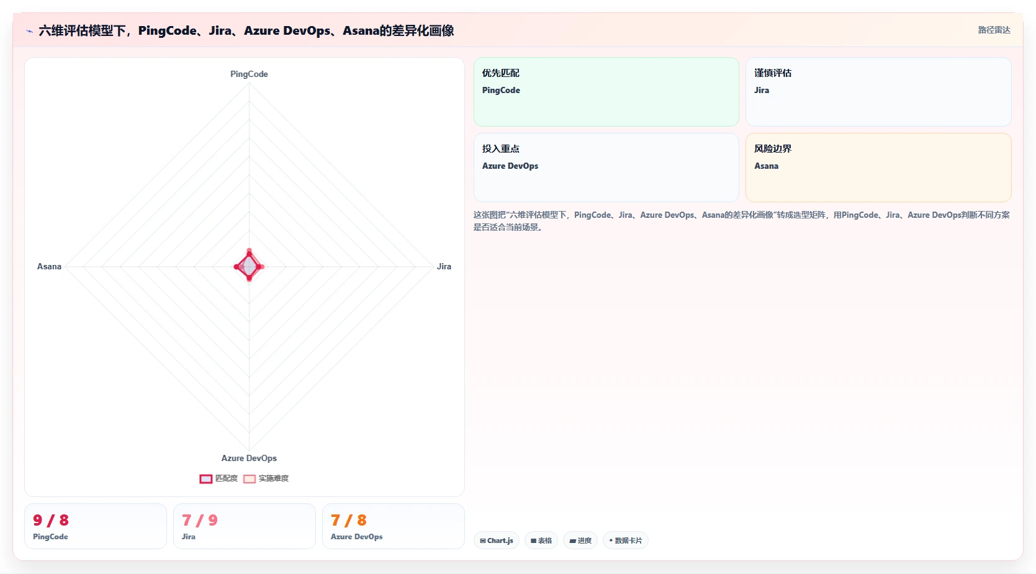Viewport: 1036px width, 574px height.
Task: Click the radar data point on the Azure DevOps axis
Action: (x=250, y=279)
